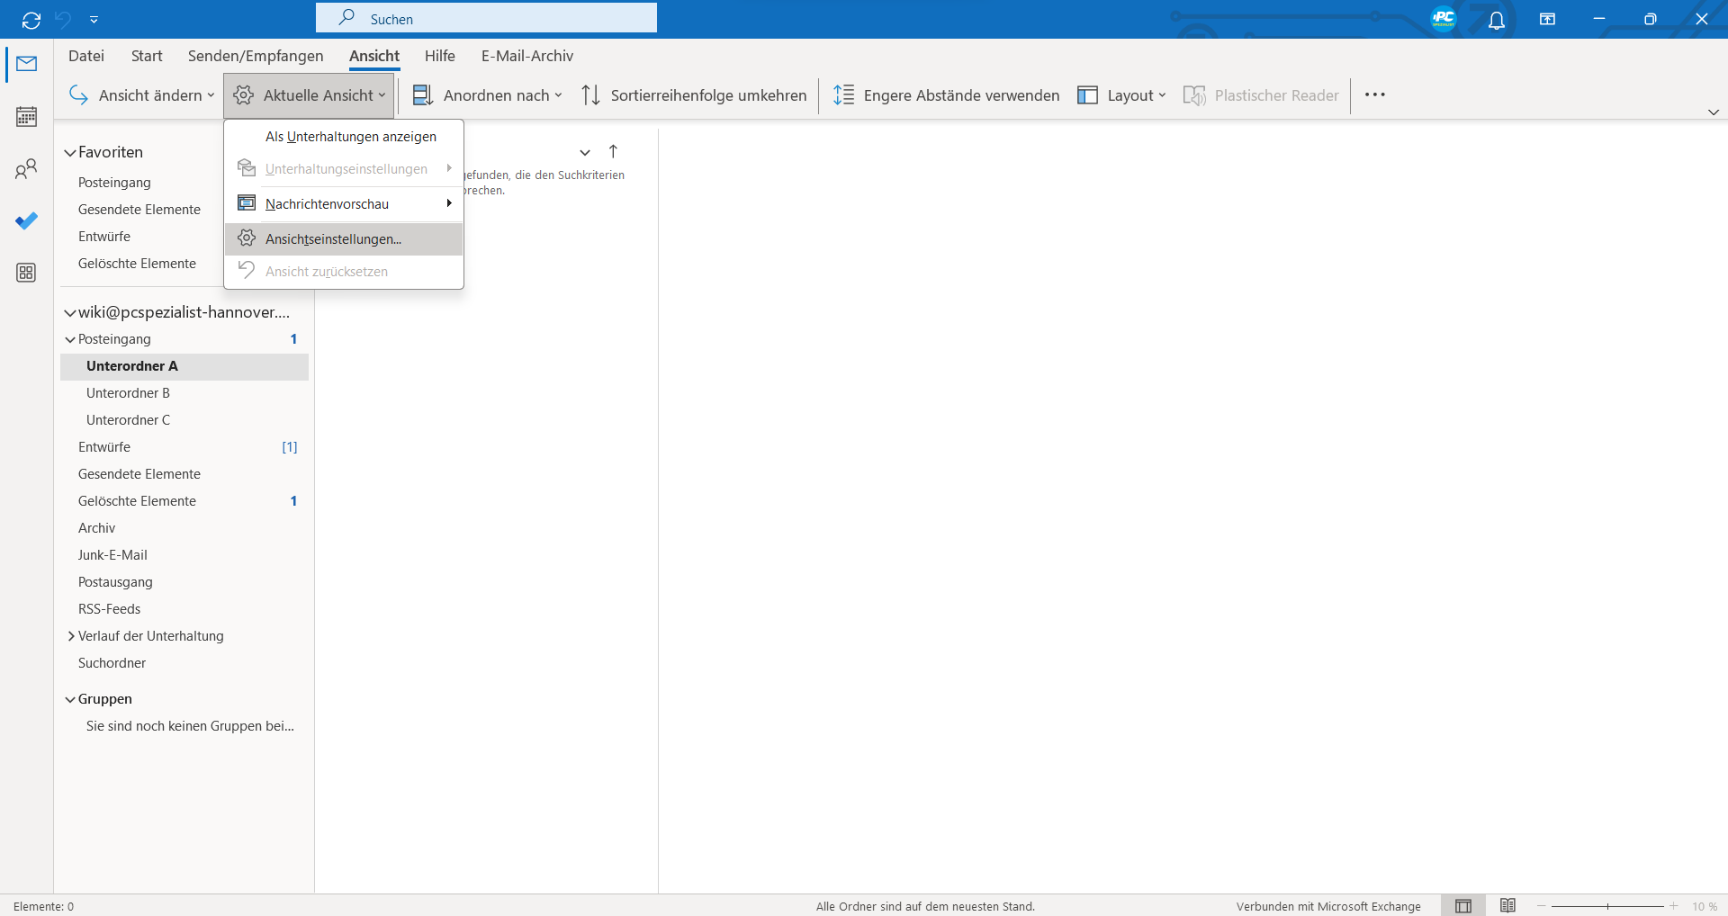Click the Suchen search field
The image size is (1728, 916).
(486, 19)
